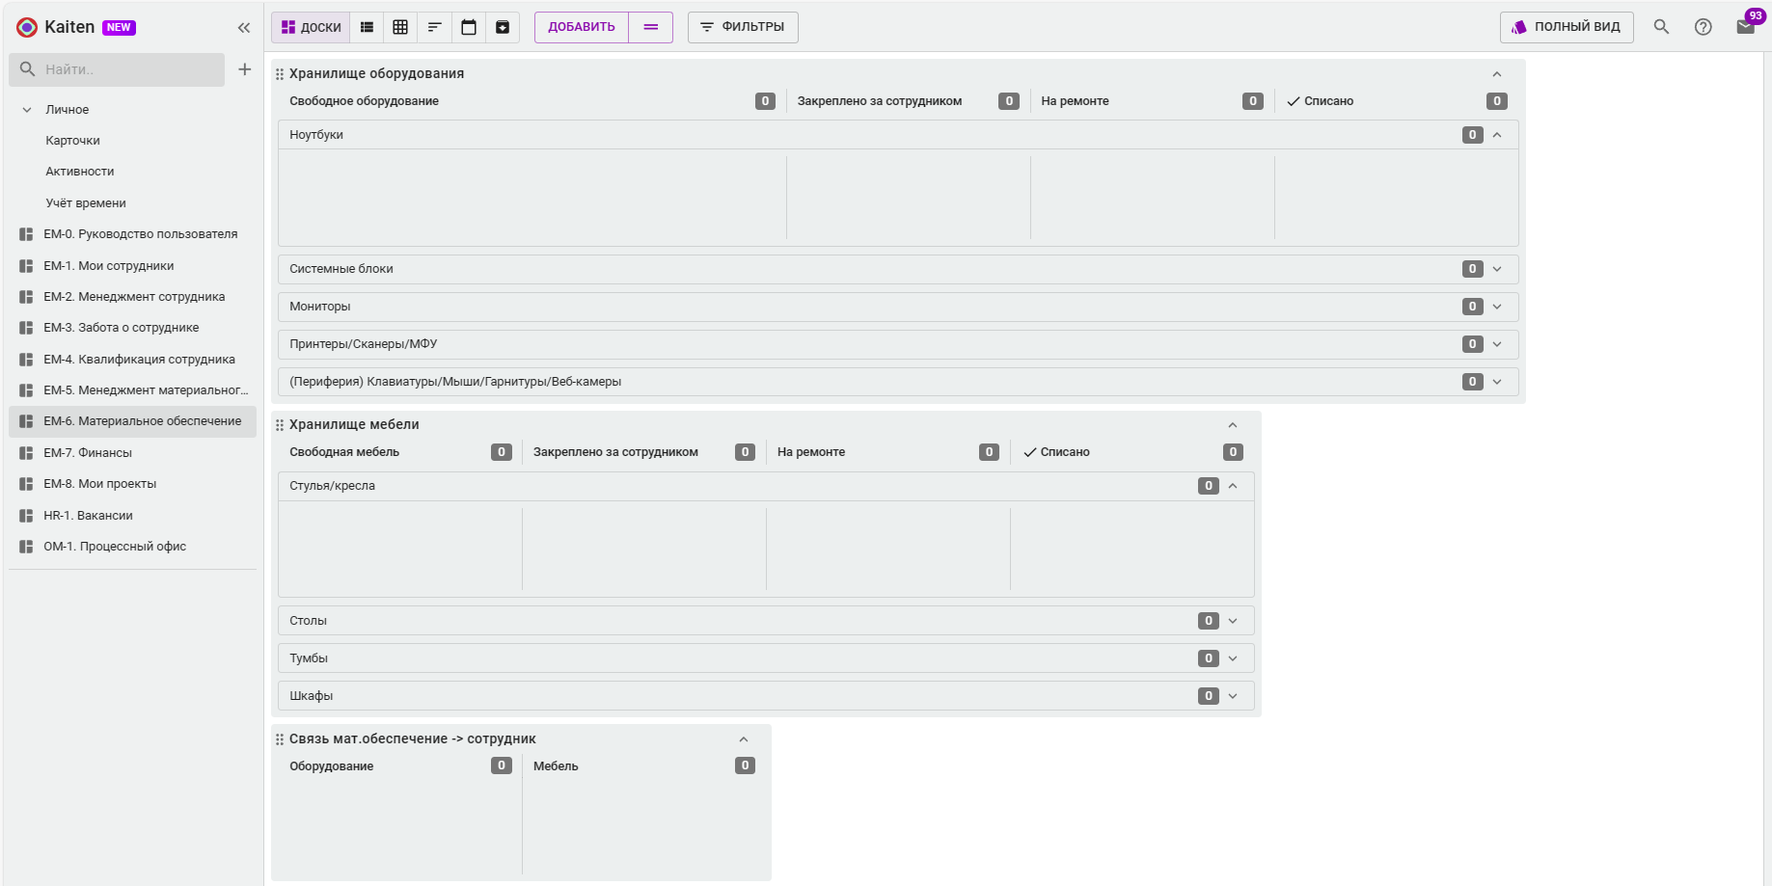Open the add options menu next to ДОБАВИТЬ

pyautogui.click(x=651, y=27)
